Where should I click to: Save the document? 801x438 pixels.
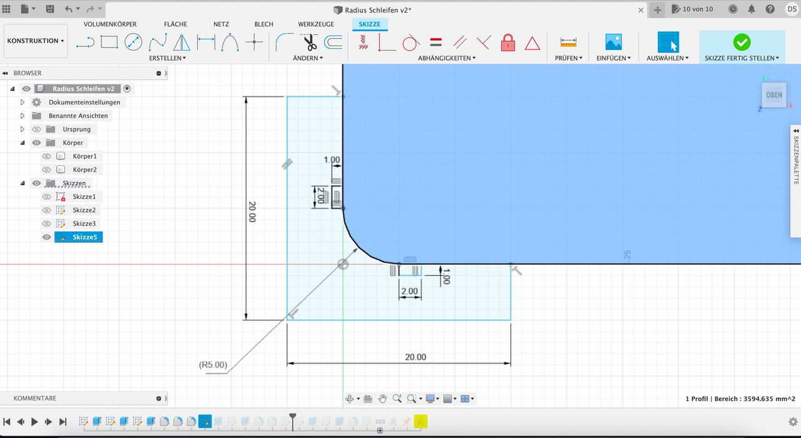49,9
